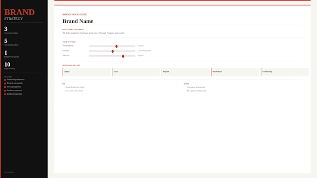Select the Impact messaging pillar card
This screenshot has height=178, width=317.
pos(186,72)
